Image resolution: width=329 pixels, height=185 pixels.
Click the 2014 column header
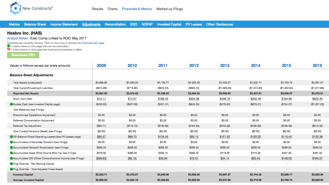point(256,66)
